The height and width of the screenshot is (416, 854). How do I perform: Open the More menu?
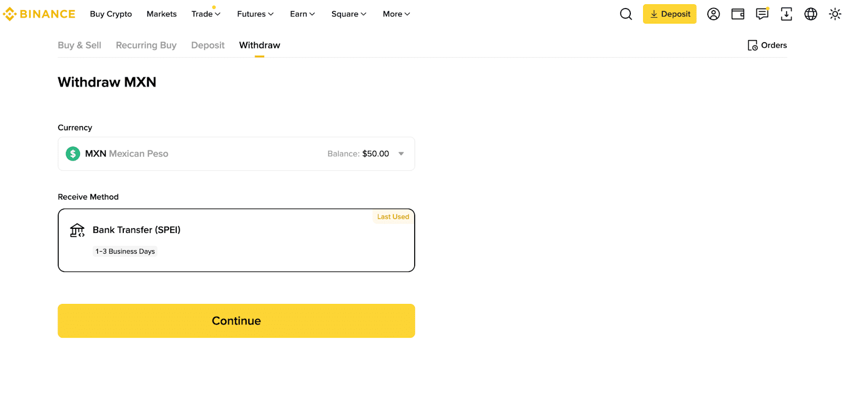(396, 14)
